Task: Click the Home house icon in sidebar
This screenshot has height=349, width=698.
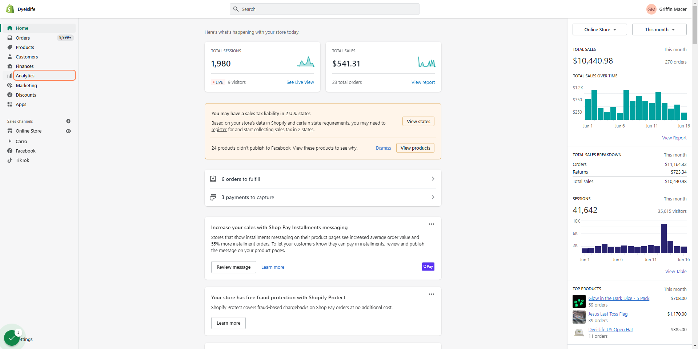Action: pos(10,28)
